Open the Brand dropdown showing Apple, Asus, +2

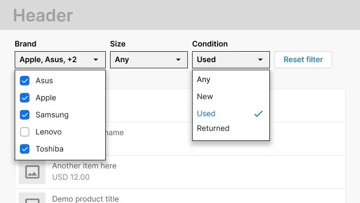60,60
